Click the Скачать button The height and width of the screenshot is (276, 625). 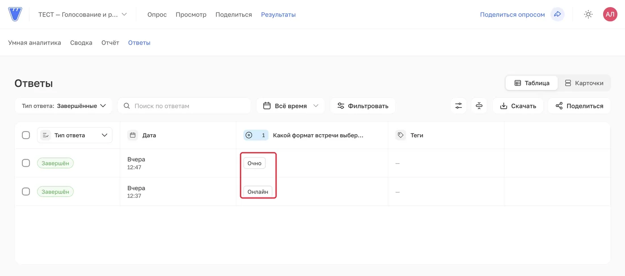coord(518,106)
